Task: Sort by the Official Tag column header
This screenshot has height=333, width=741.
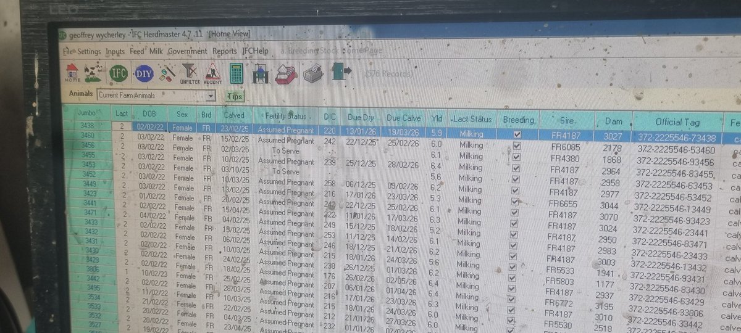Action: click(677, 122)
